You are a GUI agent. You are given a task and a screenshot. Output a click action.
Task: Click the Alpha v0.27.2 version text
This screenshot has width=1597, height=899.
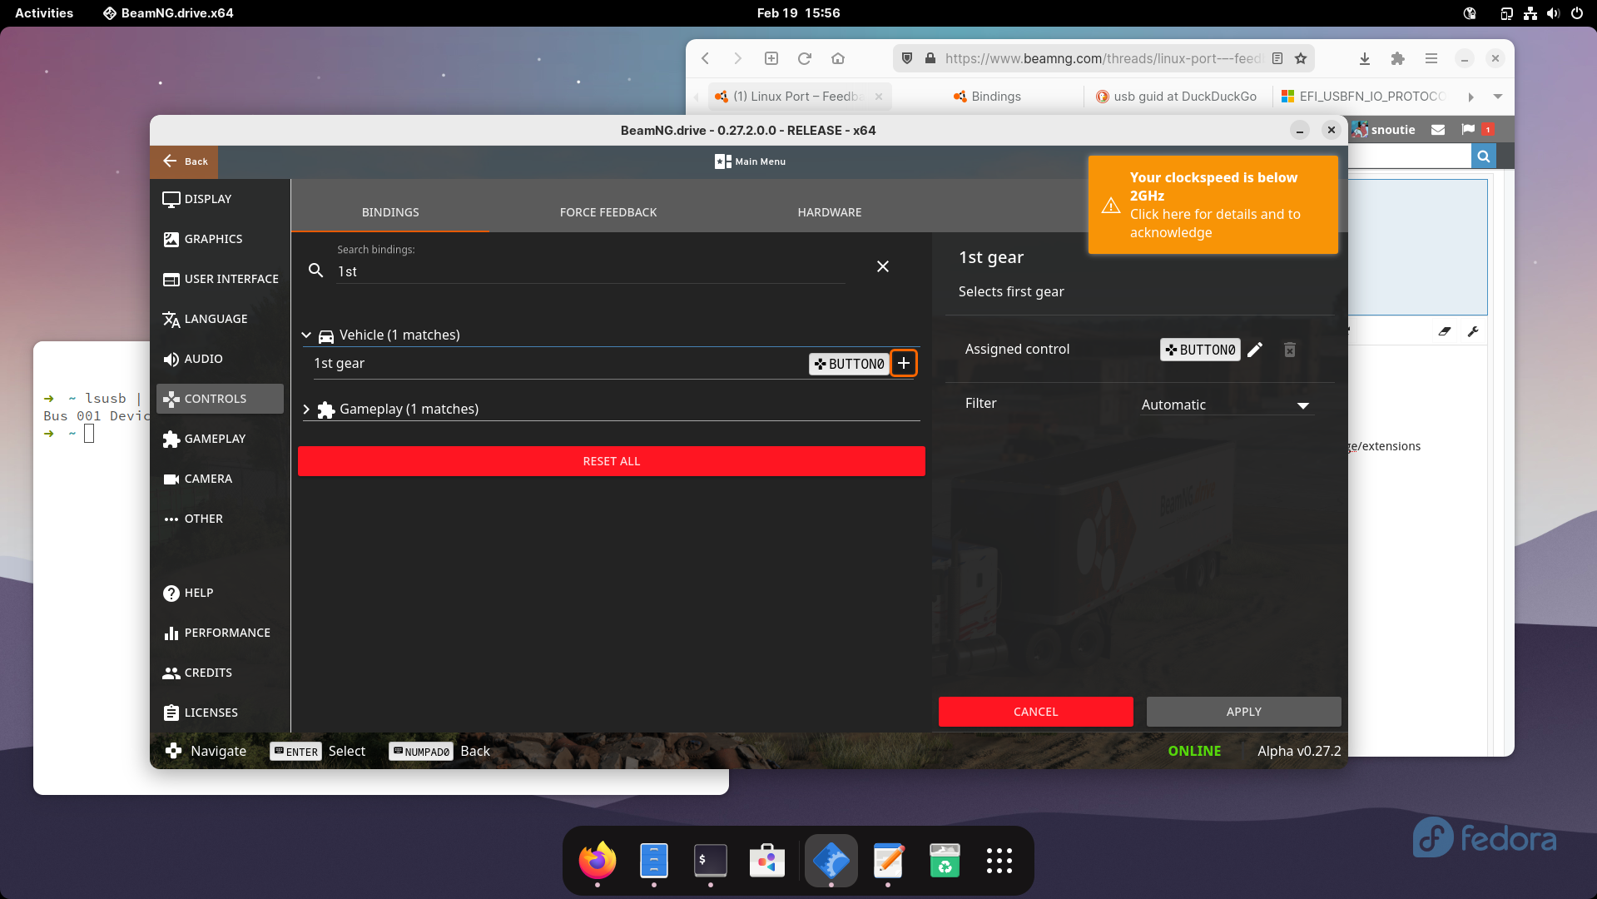[x=1299, y=751]
